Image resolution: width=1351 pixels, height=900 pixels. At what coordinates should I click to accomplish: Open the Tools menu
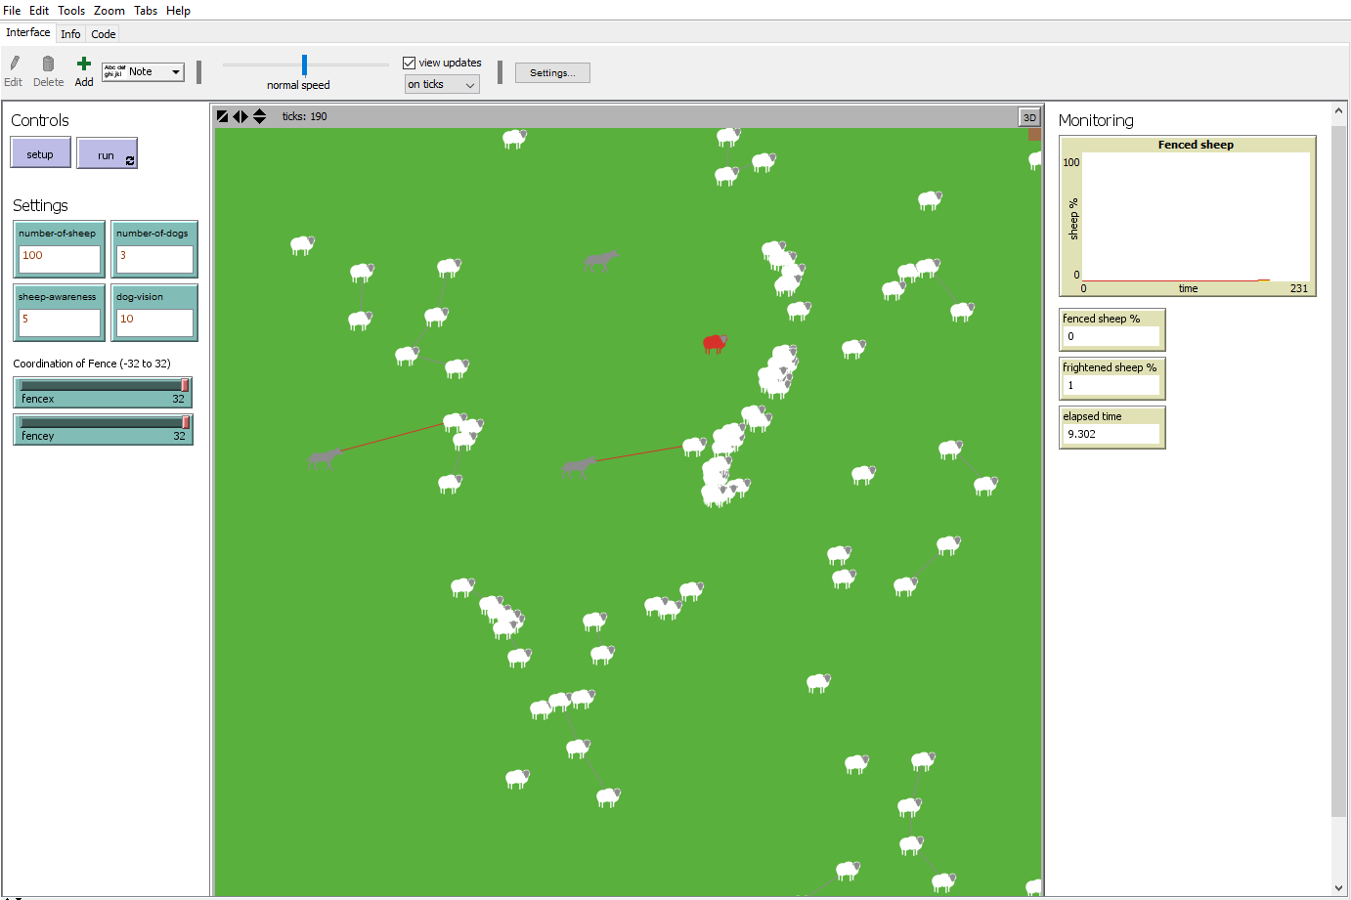tap(71, 10)
